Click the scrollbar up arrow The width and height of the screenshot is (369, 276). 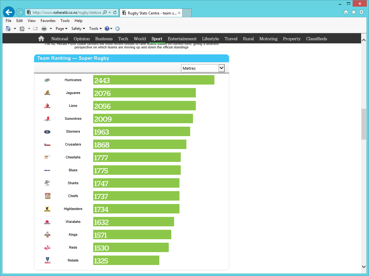[x=364, y=40]
